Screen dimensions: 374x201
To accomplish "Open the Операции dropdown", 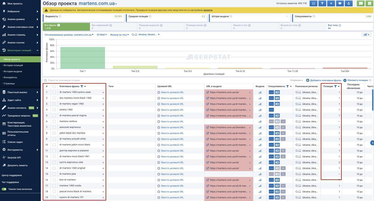I will point(297,80).
